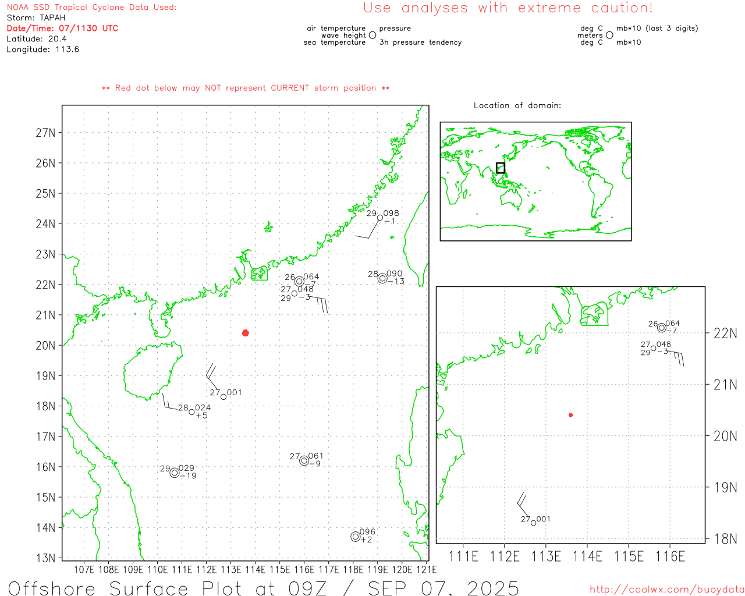Click the 098 pressure station circle near 24N
Viewport: 745px width, 596px height.
pyautogui.click(x=380, y=218)
